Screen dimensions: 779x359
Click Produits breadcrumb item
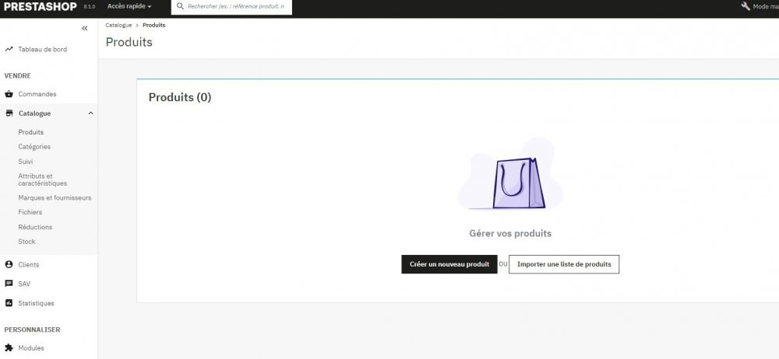click(154, 25)
